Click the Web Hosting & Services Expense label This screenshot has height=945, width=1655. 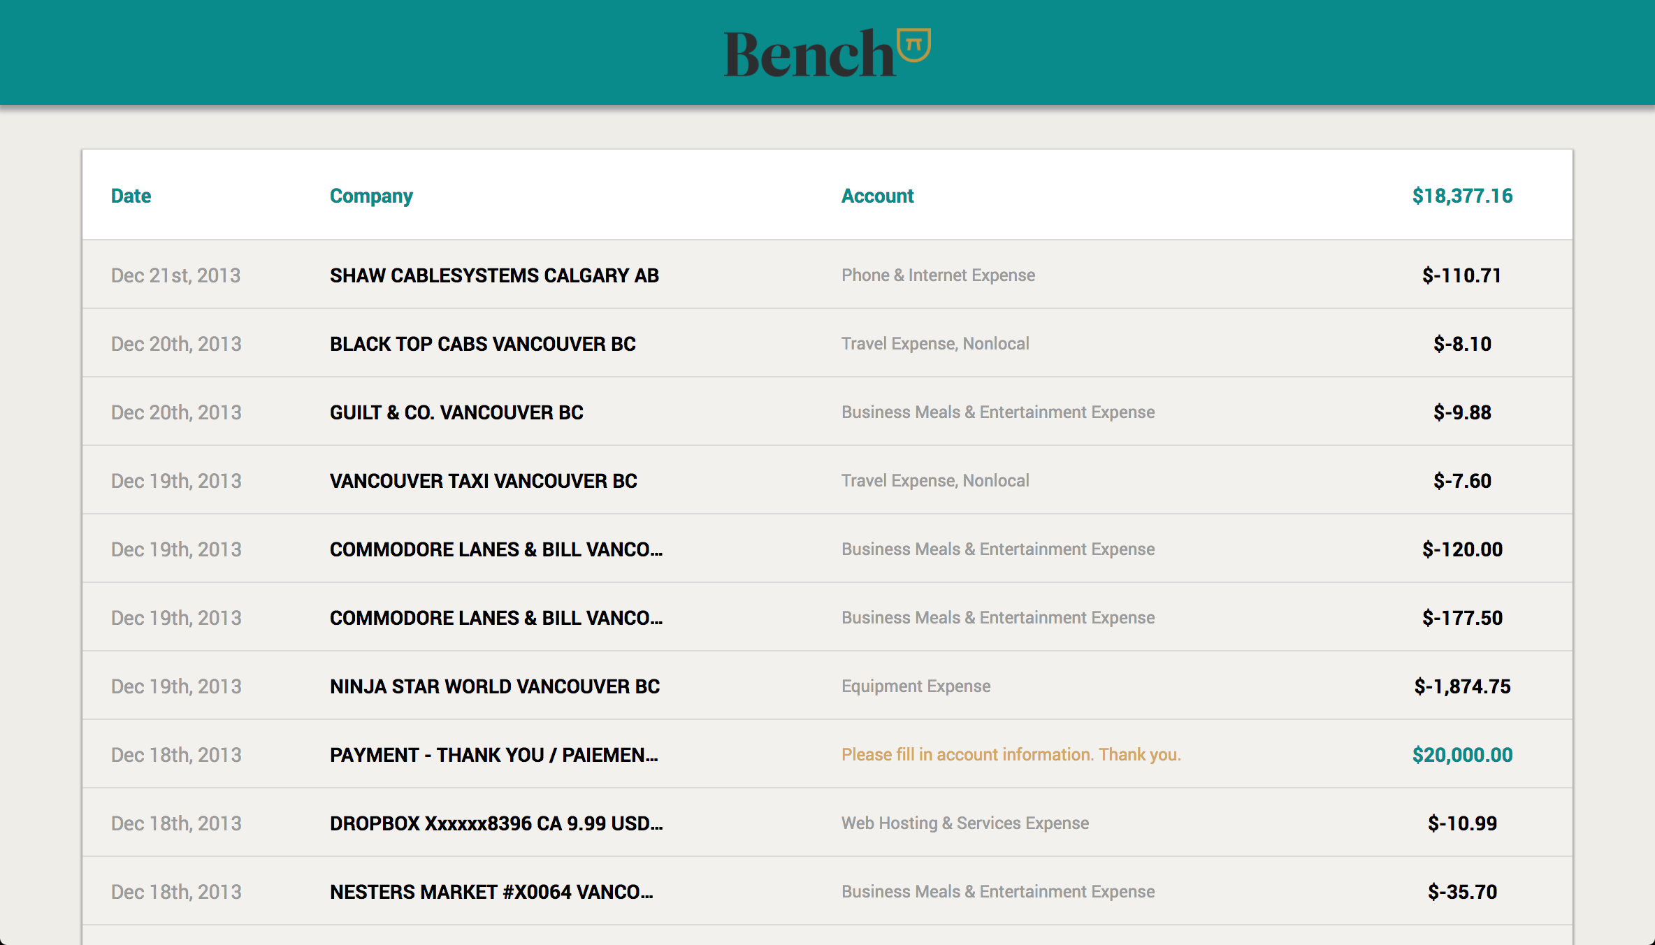pyautogui.click(x=964, y=823)
